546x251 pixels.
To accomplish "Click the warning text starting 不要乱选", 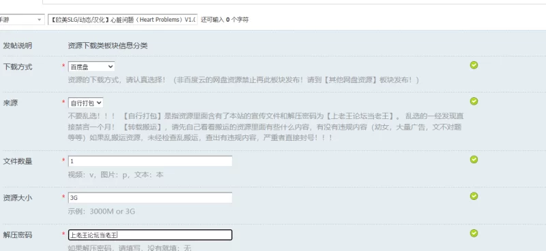I will 265,127.
